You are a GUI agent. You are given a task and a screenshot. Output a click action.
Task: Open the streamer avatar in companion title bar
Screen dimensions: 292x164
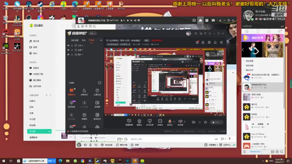click(x=188, y=34)
